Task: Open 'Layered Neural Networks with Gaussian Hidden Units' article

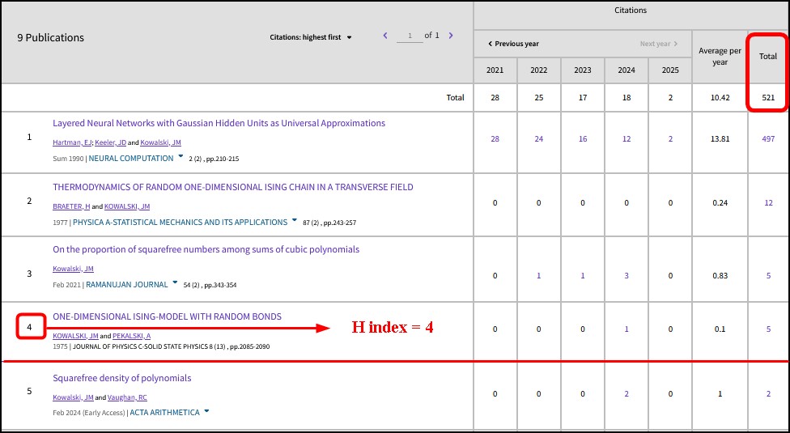Action: [219, 123]
